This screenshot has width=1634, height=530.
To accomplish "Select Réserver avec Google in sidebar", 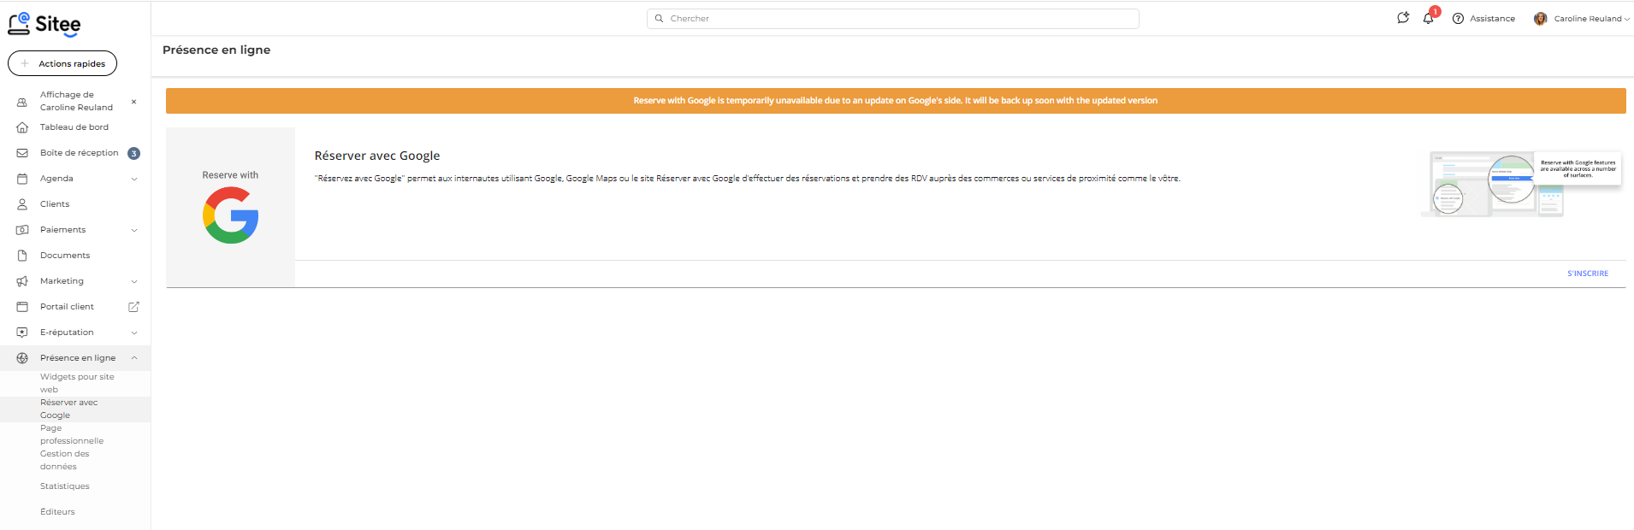I will pyautogui.click(x=69, y=409).
